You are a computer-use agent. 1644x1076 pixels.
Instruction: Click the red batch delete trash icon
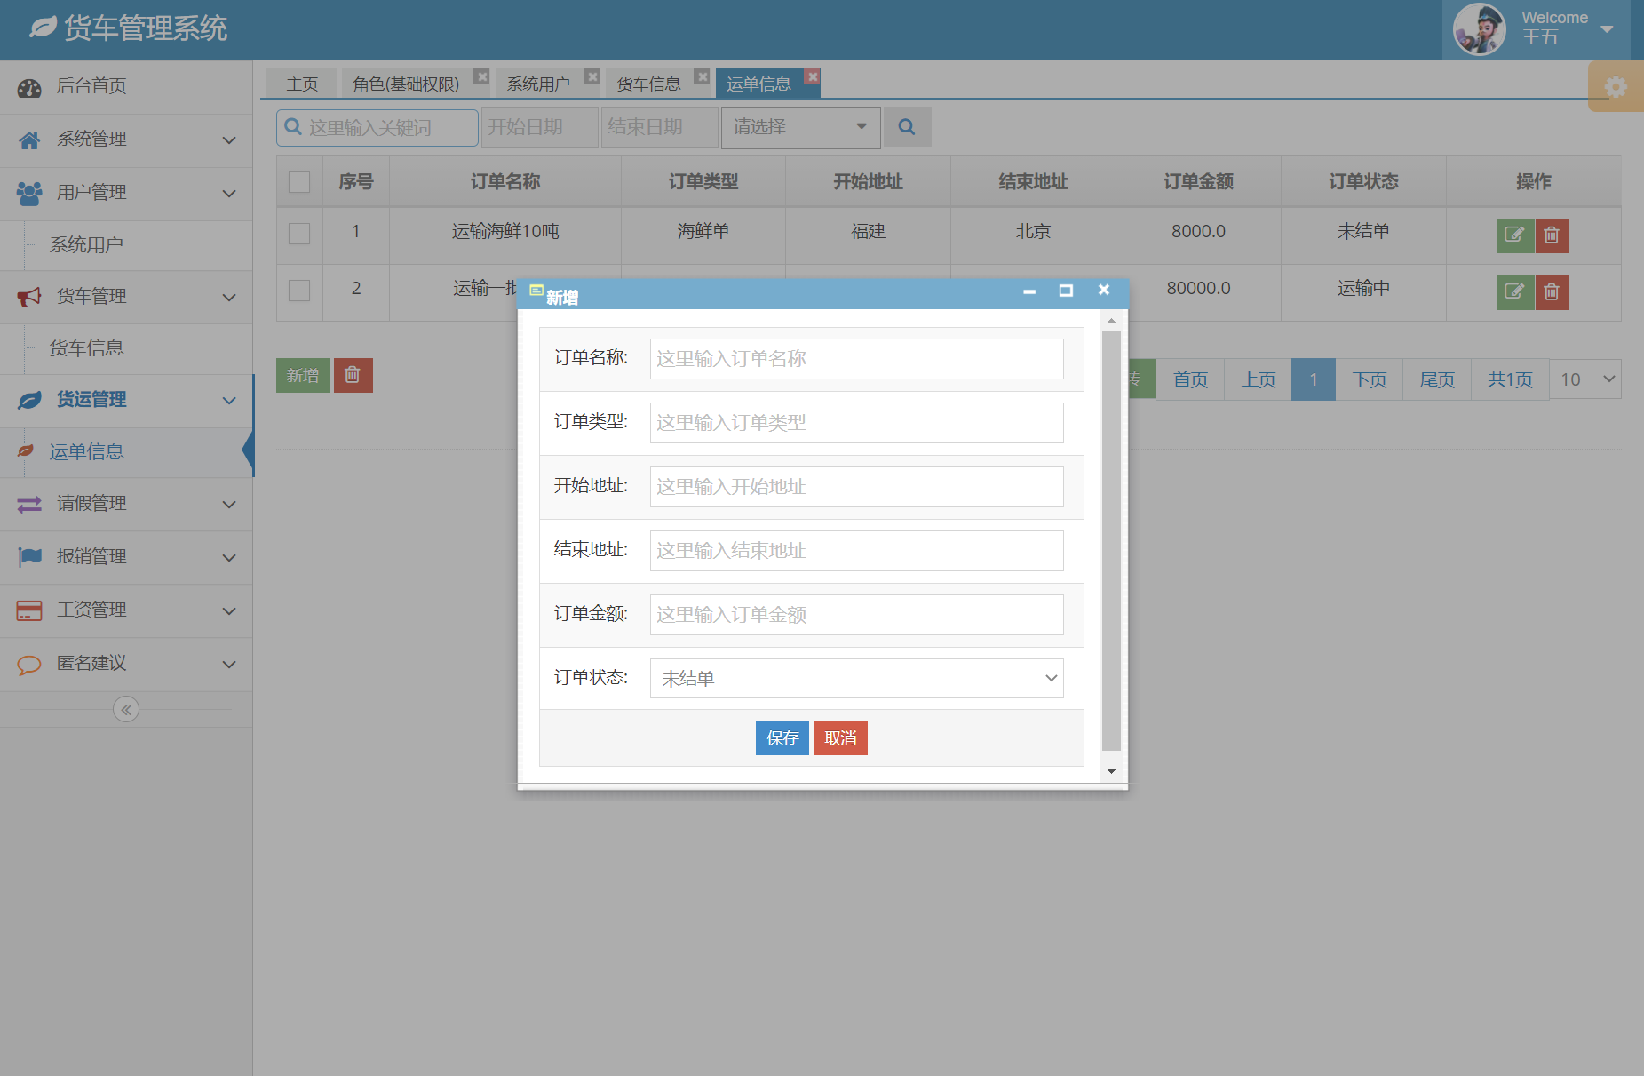click(x=353, y=375)
